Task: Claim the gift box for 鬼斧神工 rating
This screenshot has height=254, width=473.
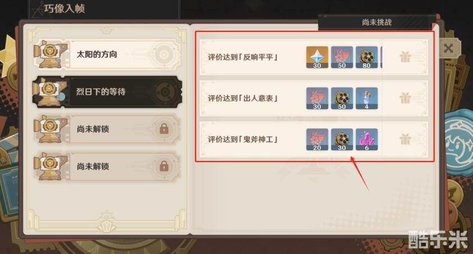Action: (x=405, y=139)
